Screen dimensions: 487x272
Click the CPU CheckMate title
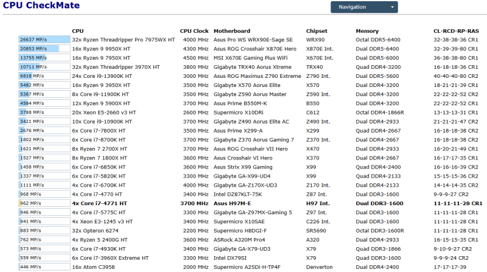click(x=41, y=5)
